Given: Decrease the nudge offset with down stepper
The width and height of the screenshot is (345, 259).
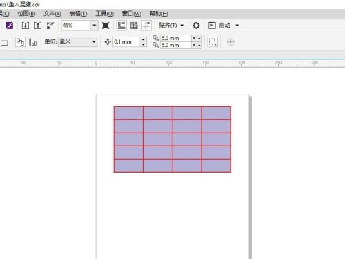Looking at the screenshot, I should click(143, 44).
